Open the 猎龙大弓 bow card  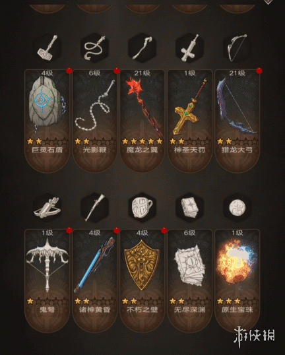[x=237, y=121]
